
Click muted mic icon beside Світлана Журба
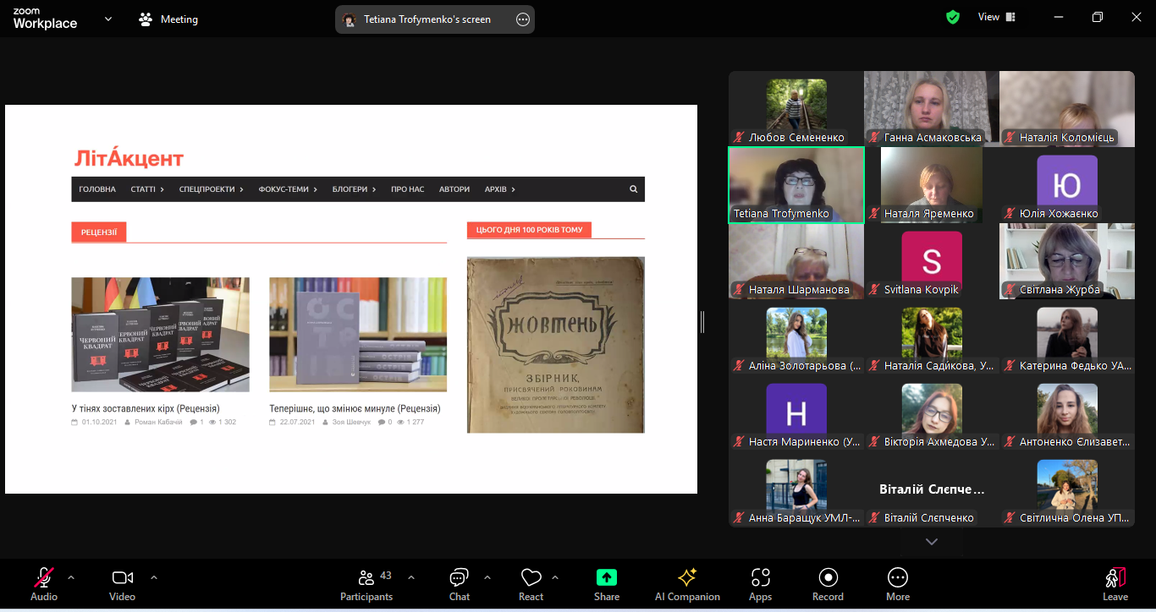click(1010, 290)
